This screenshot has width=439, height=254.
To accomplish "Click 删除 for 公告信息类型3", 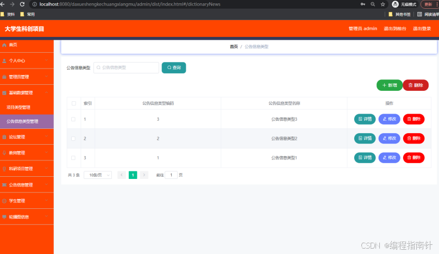I will point(414,119).
